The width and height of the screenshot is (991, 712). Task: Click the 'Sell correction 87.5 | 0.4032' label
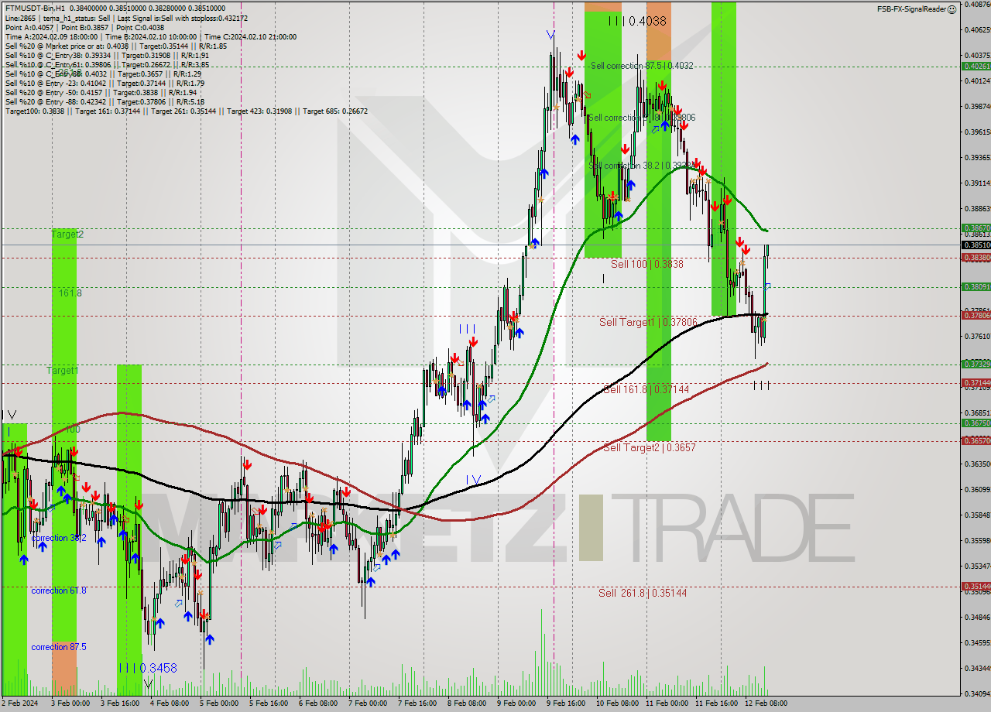tap(642, 66)
